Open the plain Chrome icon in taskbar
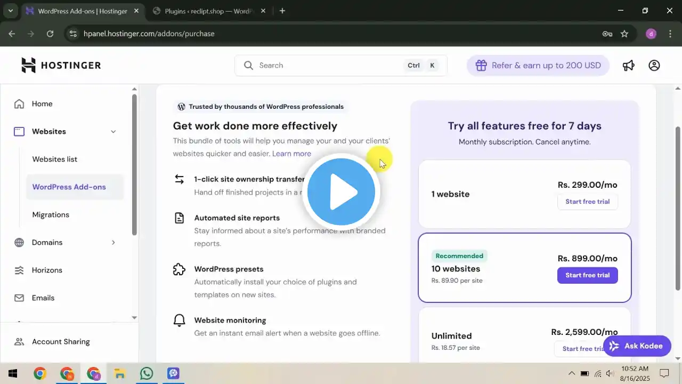The height and width of the screenshot is (384, 682). 40,373
